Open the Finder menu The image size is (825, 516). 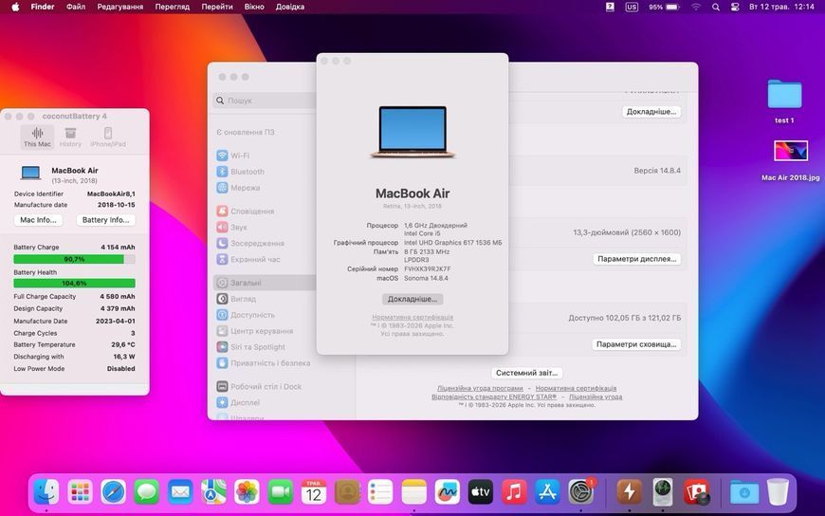[42, 7]
